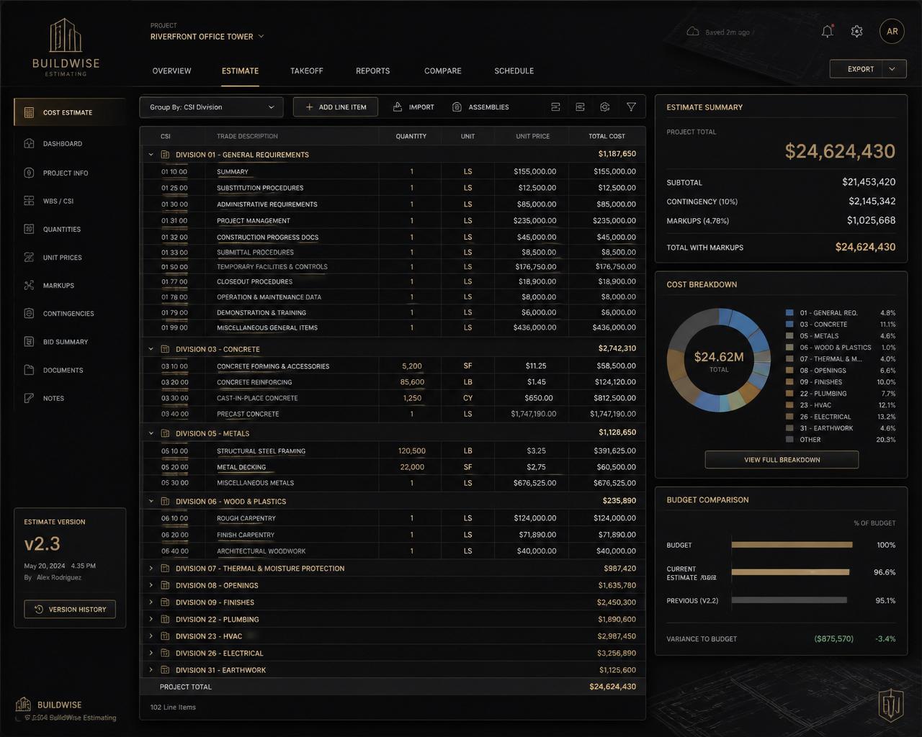922x737 pixels.
Task: Open Bid Summary sidebar icon
Action: click(29, 342)
